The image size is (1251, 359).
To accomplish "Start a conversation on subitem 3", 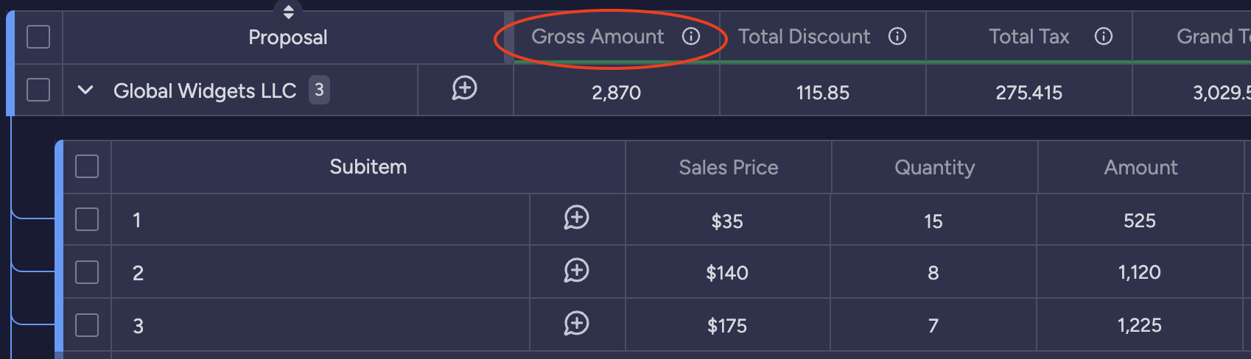I will [x=576, y=324].
